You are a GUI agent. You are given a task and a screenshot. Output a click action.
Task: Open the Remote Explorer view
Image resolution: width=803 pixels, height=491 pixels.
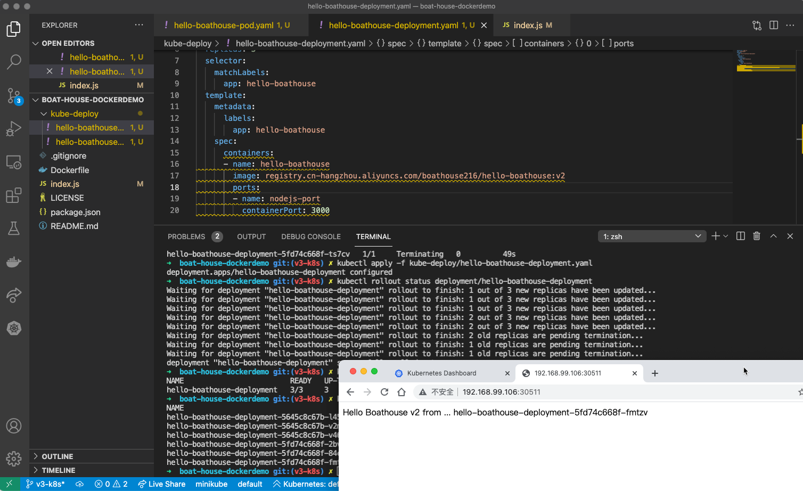14,162
